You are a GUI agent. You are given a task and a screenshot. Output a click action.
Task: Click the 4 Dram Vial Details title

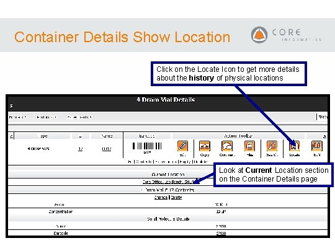[166, 100]
